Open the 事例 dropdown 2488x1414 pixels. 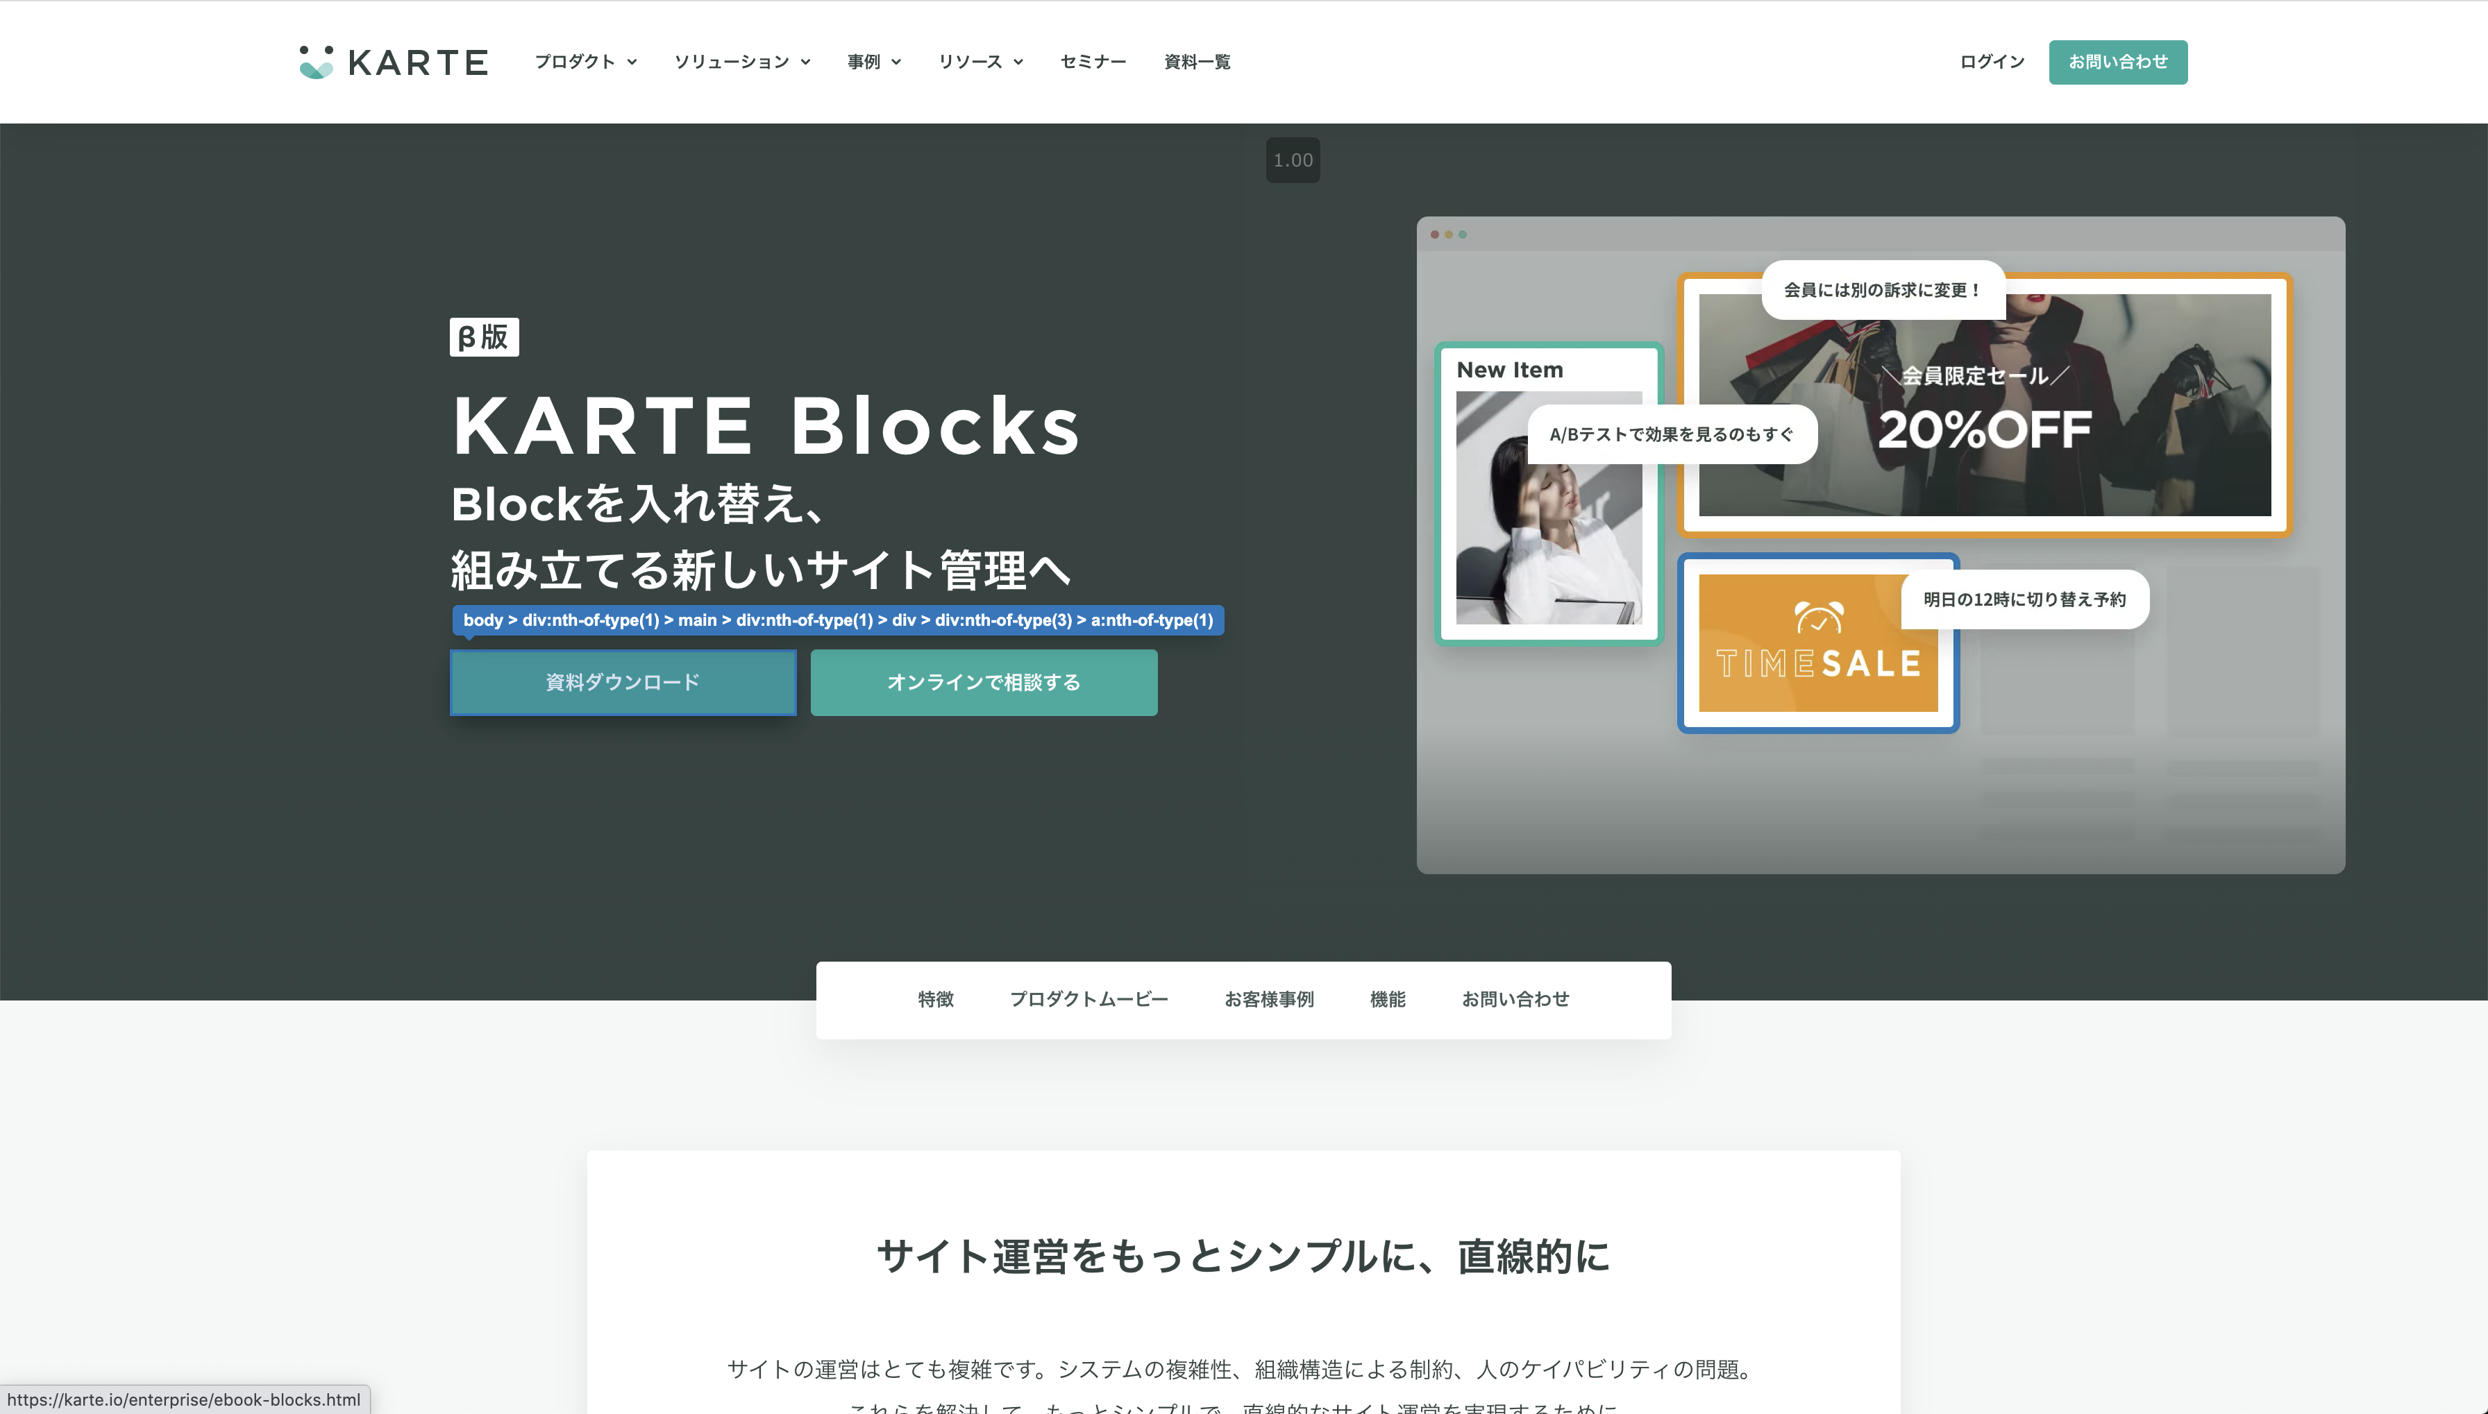[x=875, y=62]
